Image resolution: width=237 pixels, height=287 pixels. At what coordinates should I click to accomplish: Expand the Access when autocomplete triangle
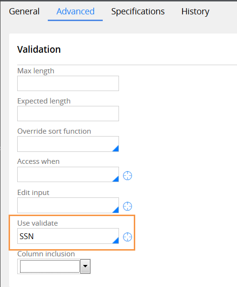point(116,179)
